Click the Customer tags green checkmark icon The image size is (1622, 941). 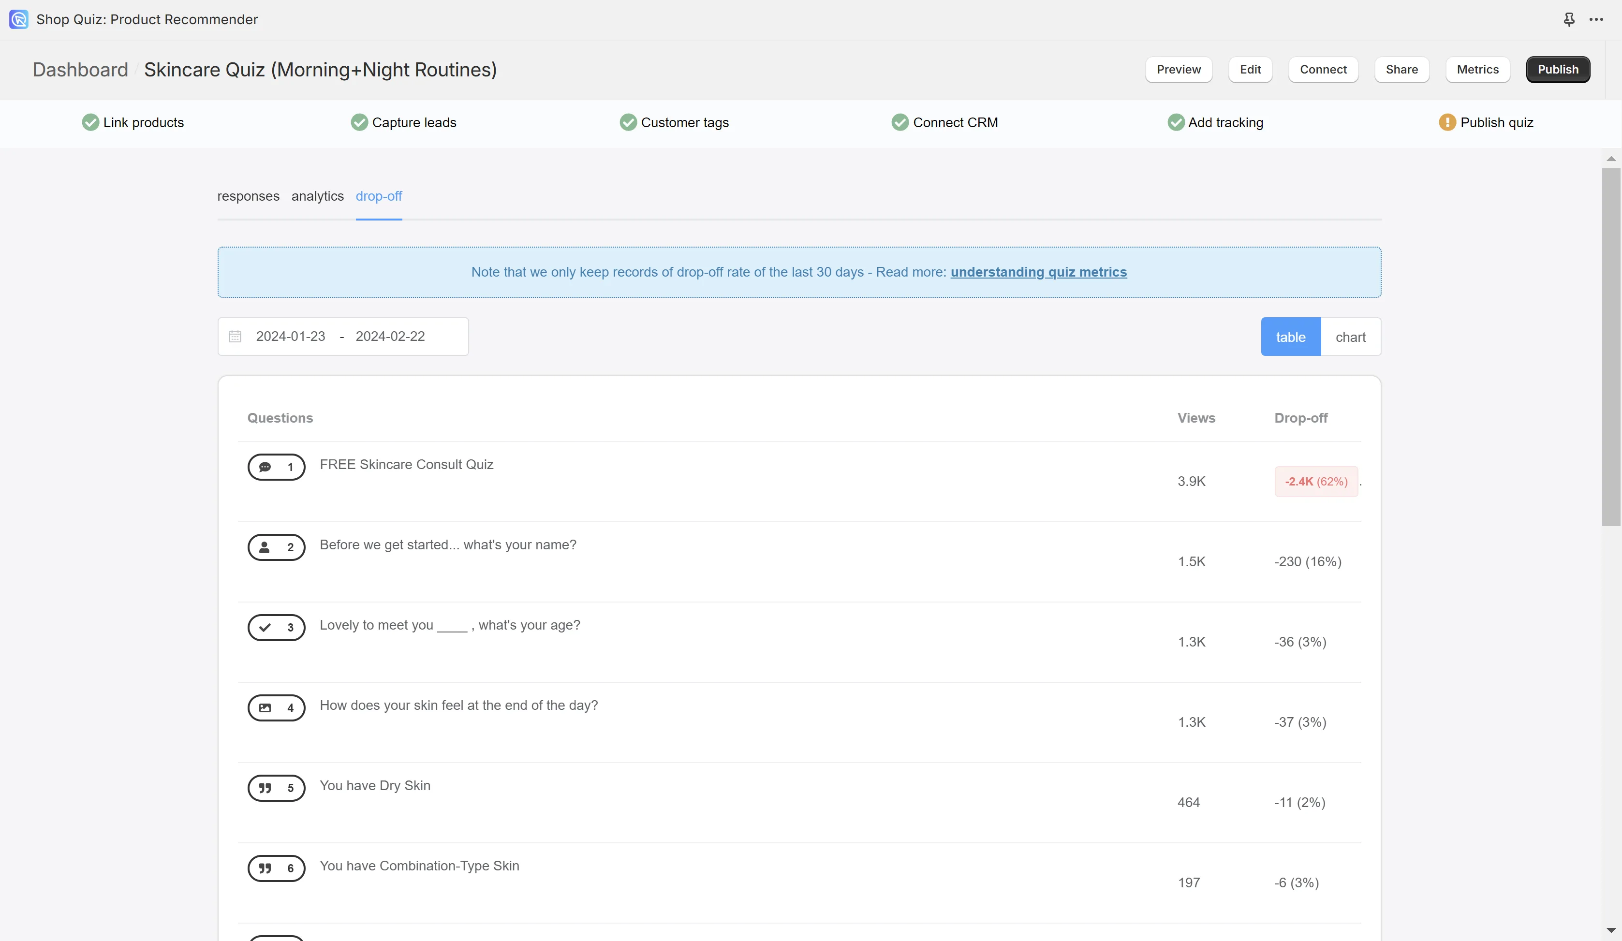coord(628,122)
